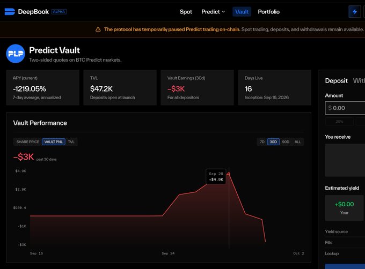Click the -1219.05% APY value

[30, 89]
